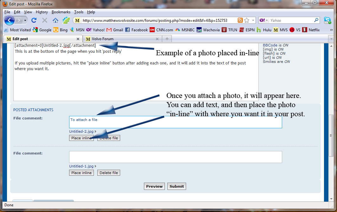
Task: Open the Gmail bookmark
Action: 115,30
